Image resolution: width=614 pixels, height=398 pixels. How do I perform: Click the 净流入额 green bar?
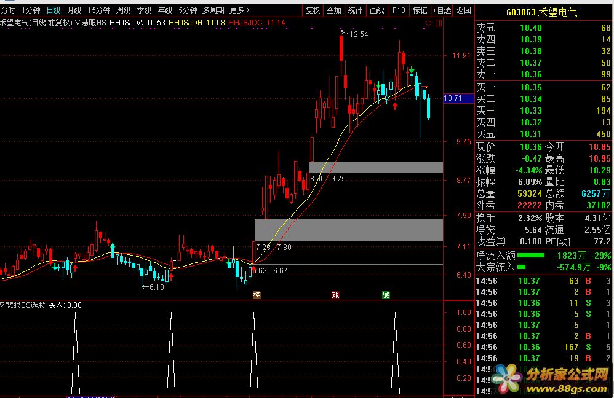pyautogui.click(x=530, y=256)
